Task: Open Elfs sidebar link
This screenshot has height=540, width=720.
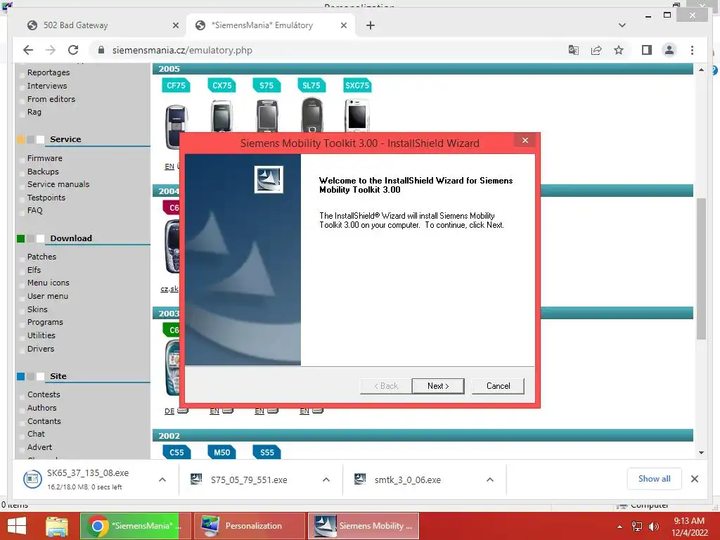Action: coord(34,270)
